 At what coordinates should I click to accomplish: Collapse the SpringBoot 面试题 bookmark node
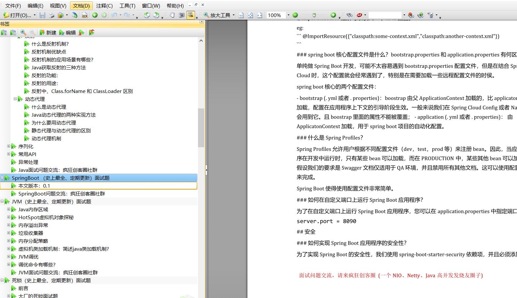(x=2, y=178)
